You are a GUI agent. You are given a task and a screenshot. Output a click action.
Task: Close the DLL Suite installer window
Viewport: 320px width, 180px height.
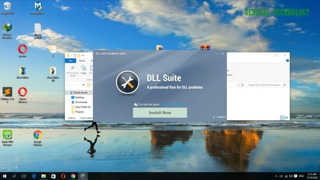[x=223, y=53]
